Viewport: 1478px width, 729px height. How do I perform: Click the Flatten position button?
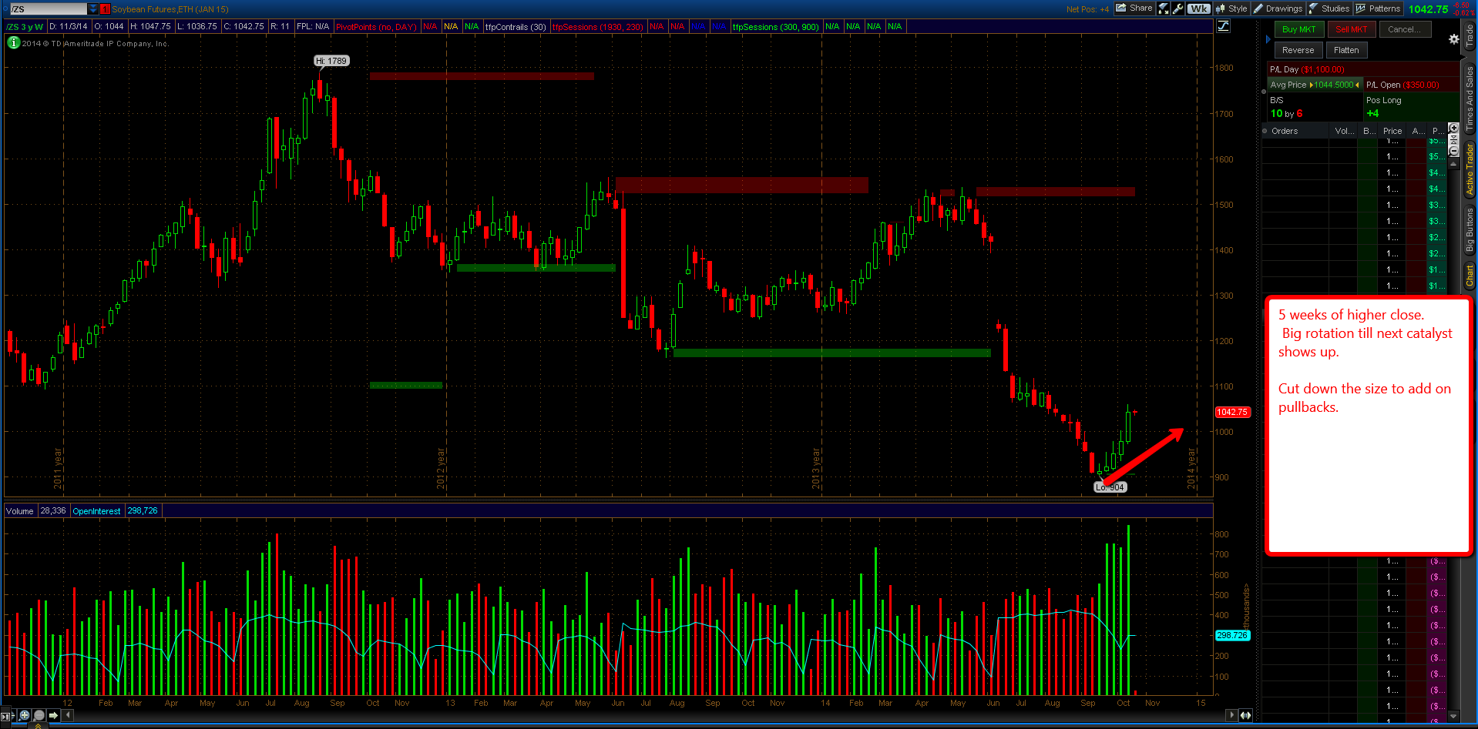(x=1346, y=50)
